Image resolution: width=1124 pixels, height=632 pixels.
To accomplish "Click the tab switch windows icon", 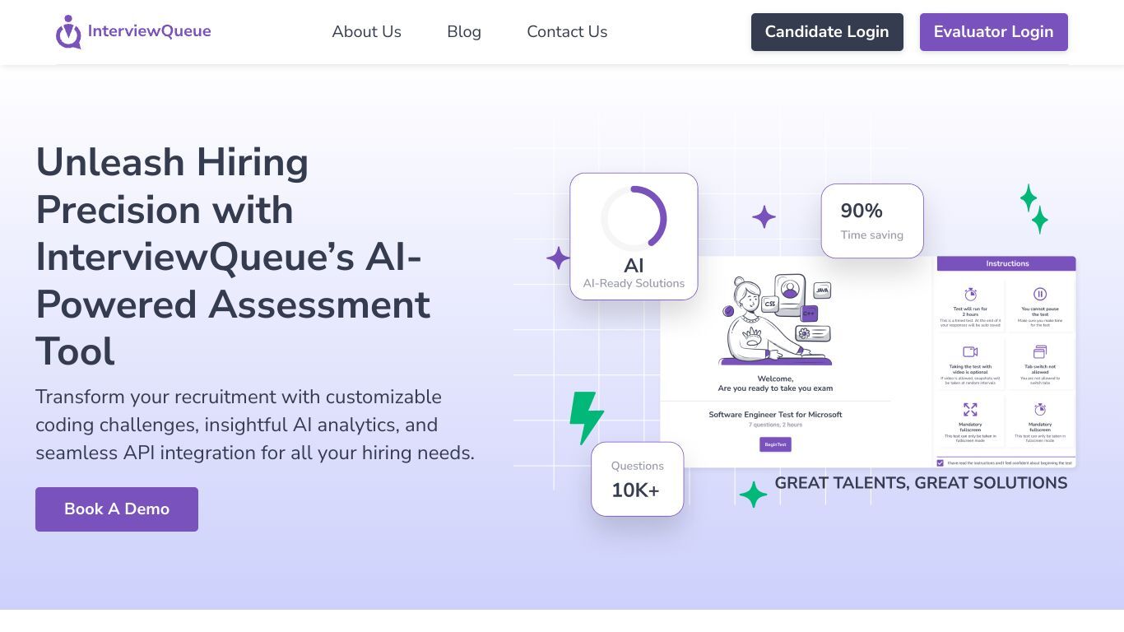I will 1040,351.
